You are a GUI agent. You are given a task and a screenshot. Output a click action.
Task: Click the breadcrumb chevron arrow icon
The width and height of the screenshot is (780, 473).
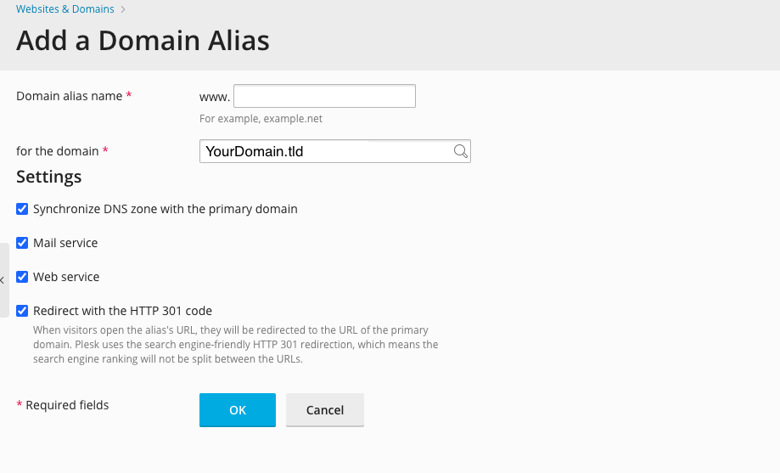click(x=123, y=9)
